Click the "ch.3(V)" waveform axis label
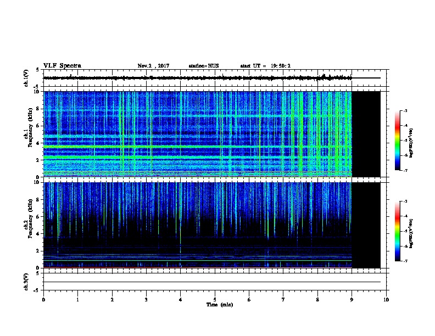 click(26, 282)
